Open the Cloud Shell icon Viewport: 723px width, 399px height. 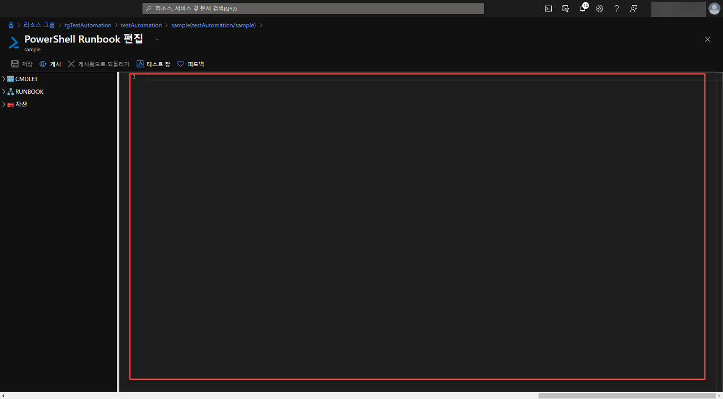point(548,8)
